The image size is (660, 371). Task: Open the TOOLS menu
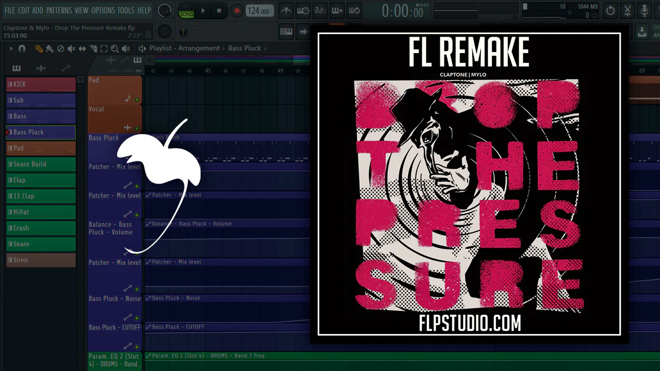coord(126,10)
